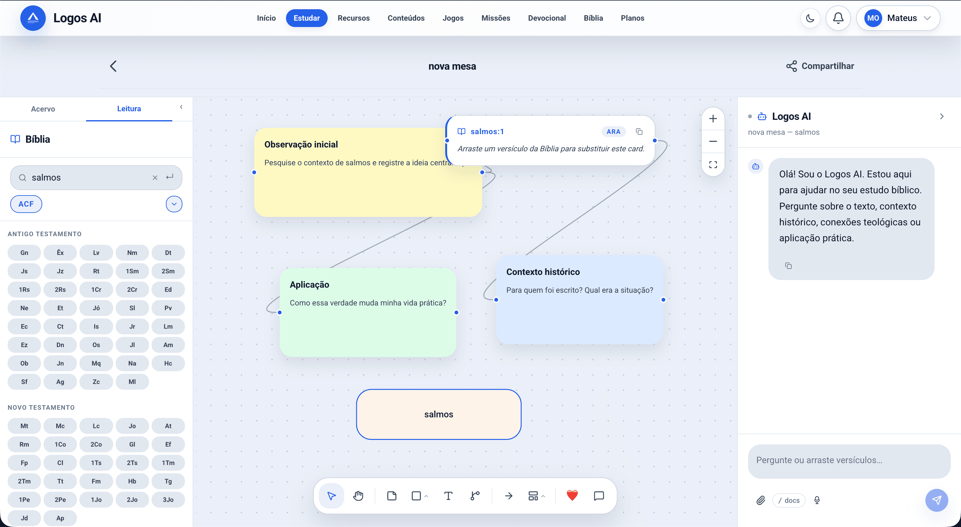Screen dimensions: 961x527
Task: Open Jogos in the top navigation
Action: tap(453, 18)
